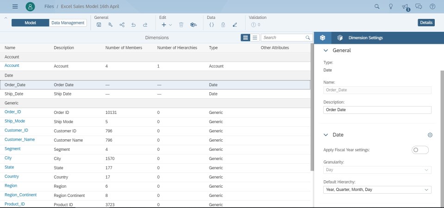The image size is (444, 208).
Task: Open the Default Hierarchy dropdown
Action: (377, 190)
